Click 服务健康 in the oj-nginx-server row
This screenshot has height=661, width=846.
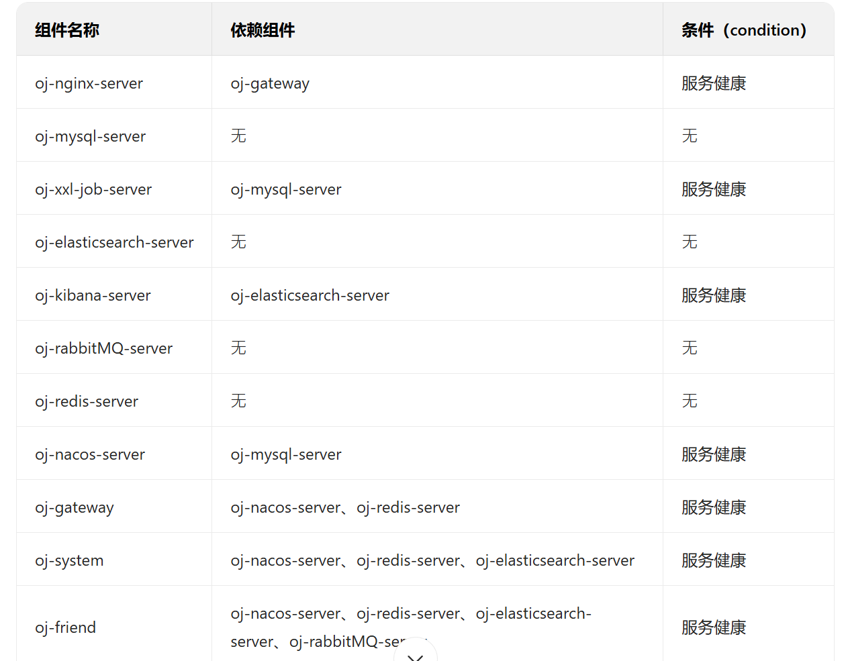[x=714, y=83]
